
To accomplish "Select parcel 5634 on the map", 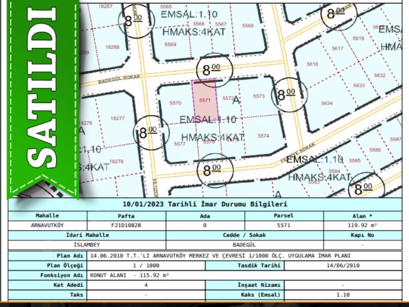I will 327,103.
